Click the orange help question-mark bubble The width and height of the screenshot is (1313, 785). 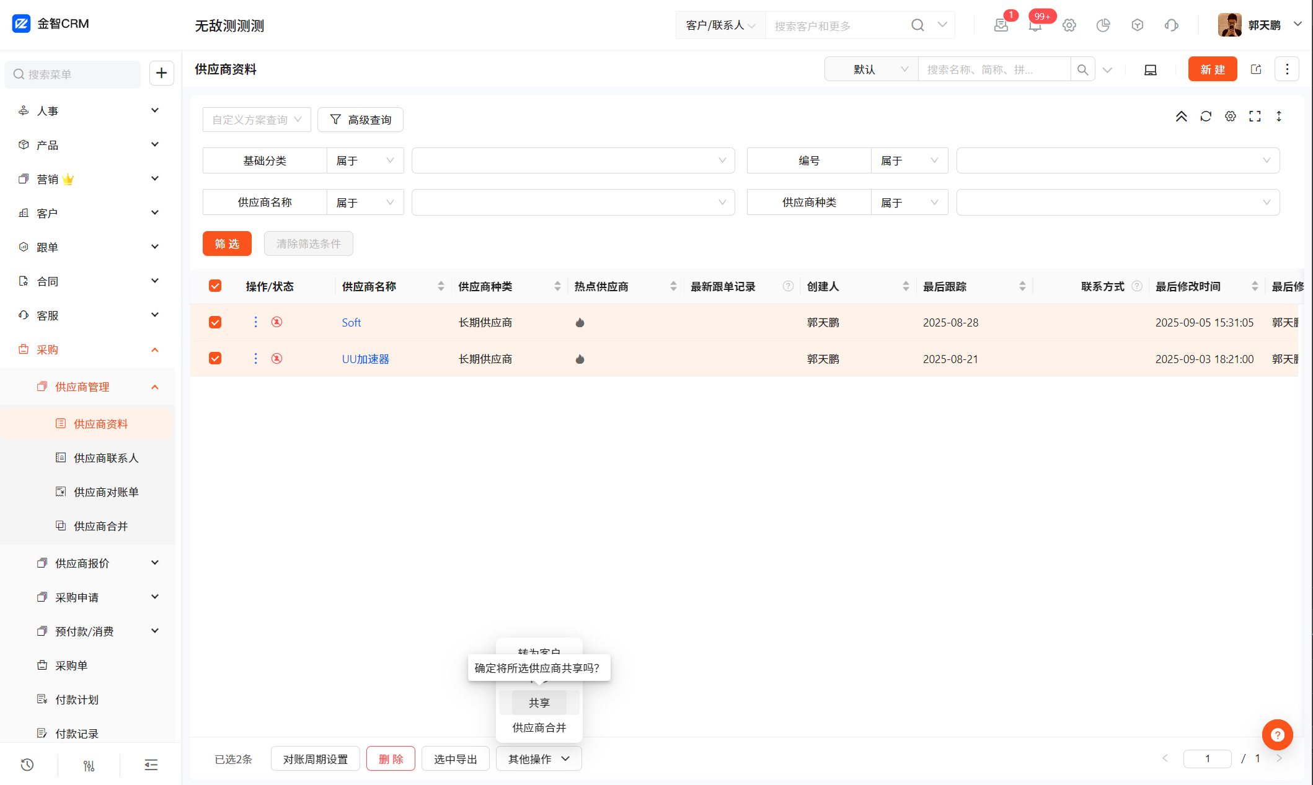click(x=1277, y=735)
